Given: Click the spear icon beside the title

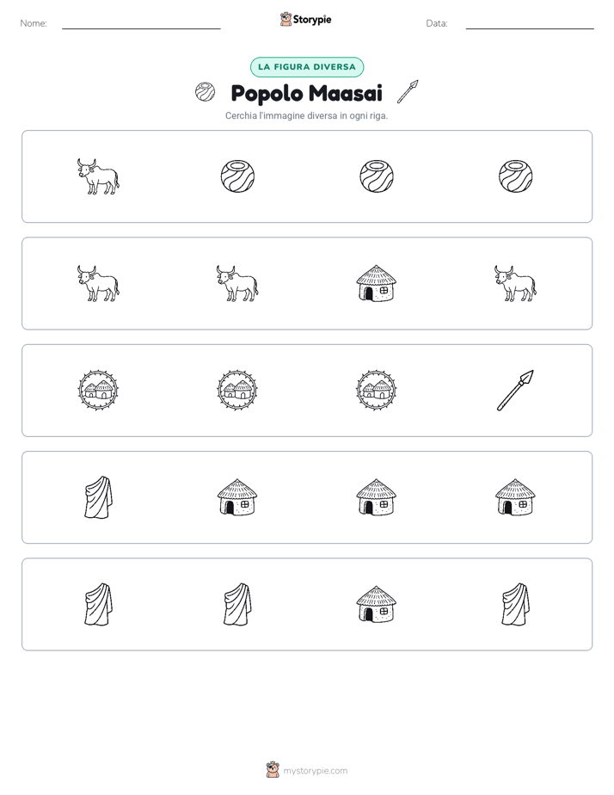Looking at the screenshot, I should click(408, 92).
